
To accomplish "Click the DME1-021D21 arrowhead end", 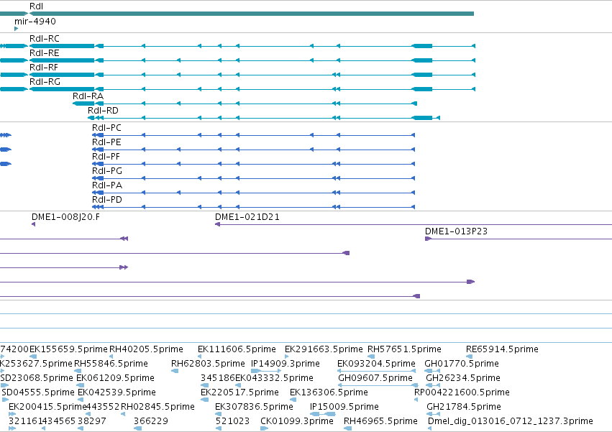I will click(217, 224).
